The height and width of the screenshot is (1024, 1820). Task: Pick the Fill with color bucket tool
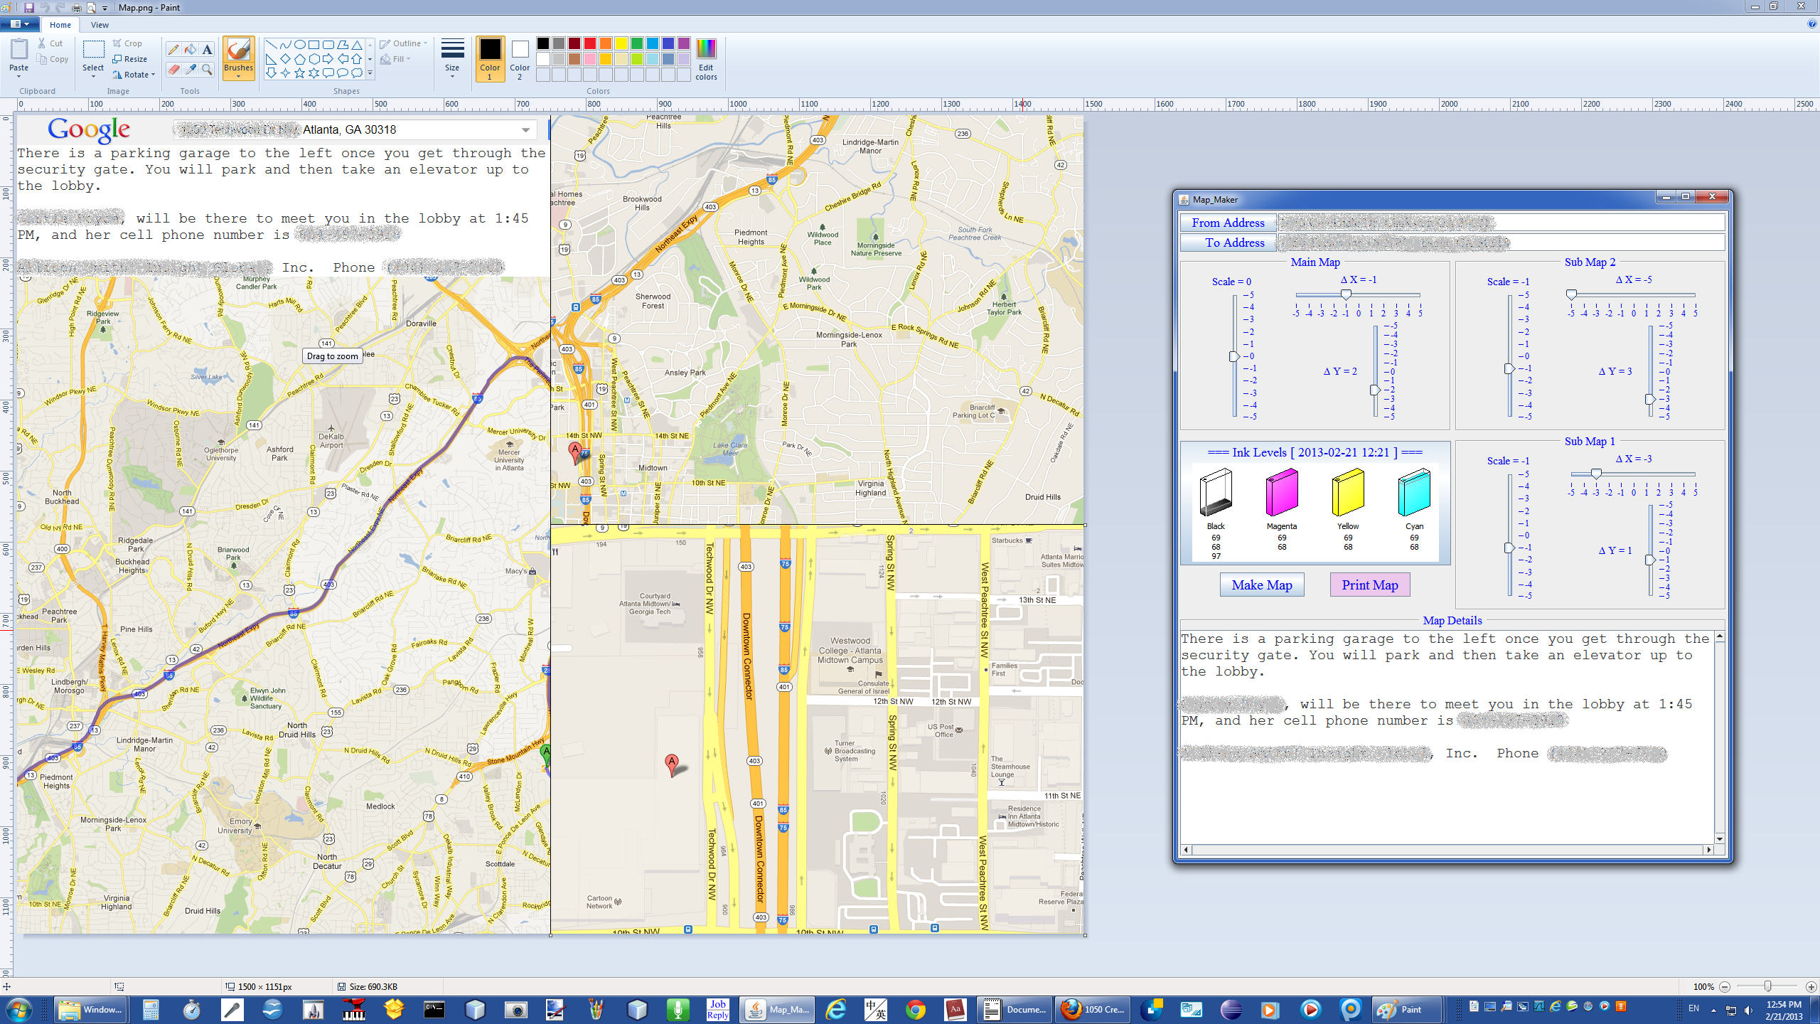tap(191, 49)
